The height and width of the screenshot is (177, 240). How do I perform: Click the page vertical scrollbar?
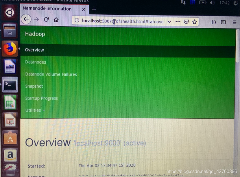(x=237, y=46)
